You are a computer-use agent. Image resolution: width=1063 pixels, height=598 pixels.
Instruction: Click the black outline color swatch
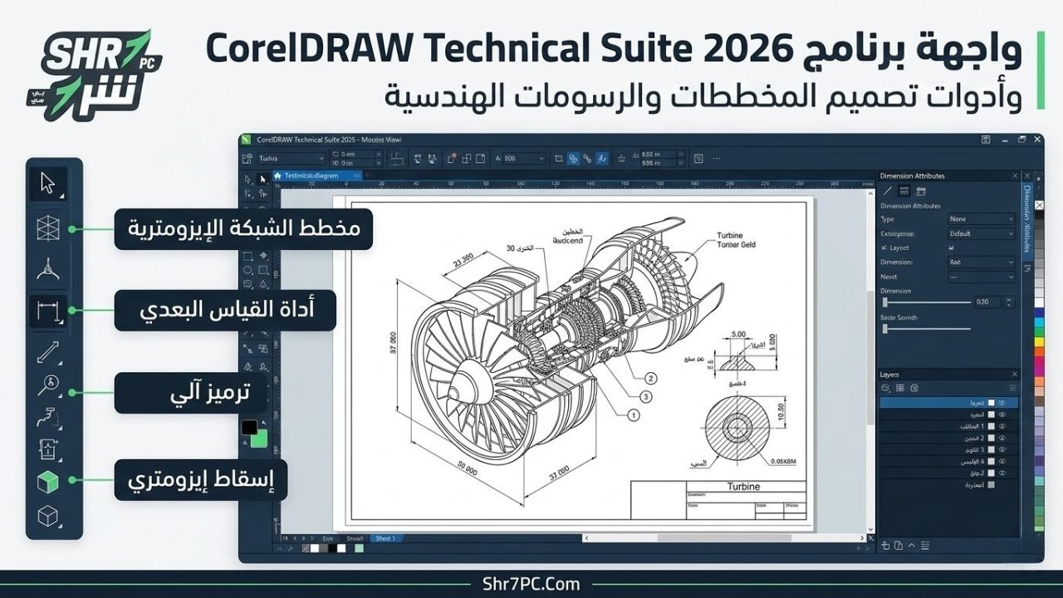pyautogui.click(x=249, y=429)
